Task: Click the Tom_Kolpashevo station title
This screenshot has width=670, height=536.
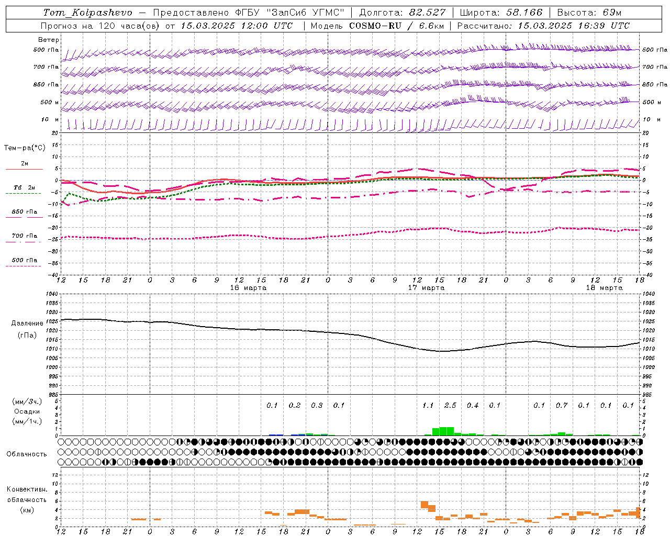Action: [x=87, y=13]
